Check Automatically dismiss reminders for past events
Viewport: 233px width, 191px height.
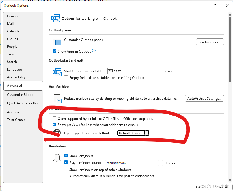click(66, 176)
